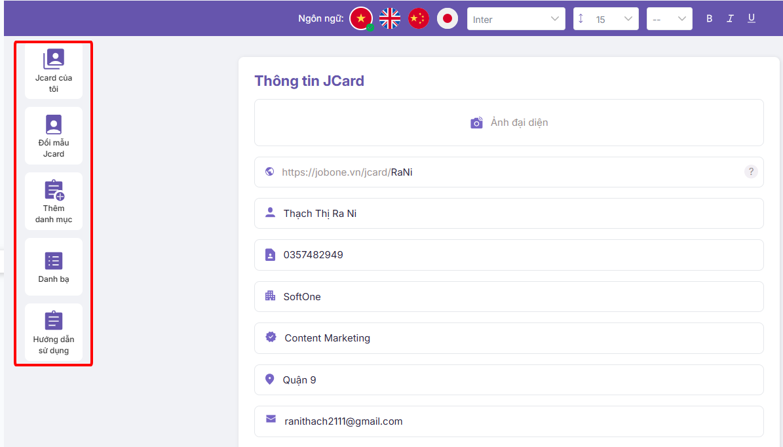Edit the jobone.vn/jcard URL field
Viewport: 783px width, 447px height.
coord(509,172)
